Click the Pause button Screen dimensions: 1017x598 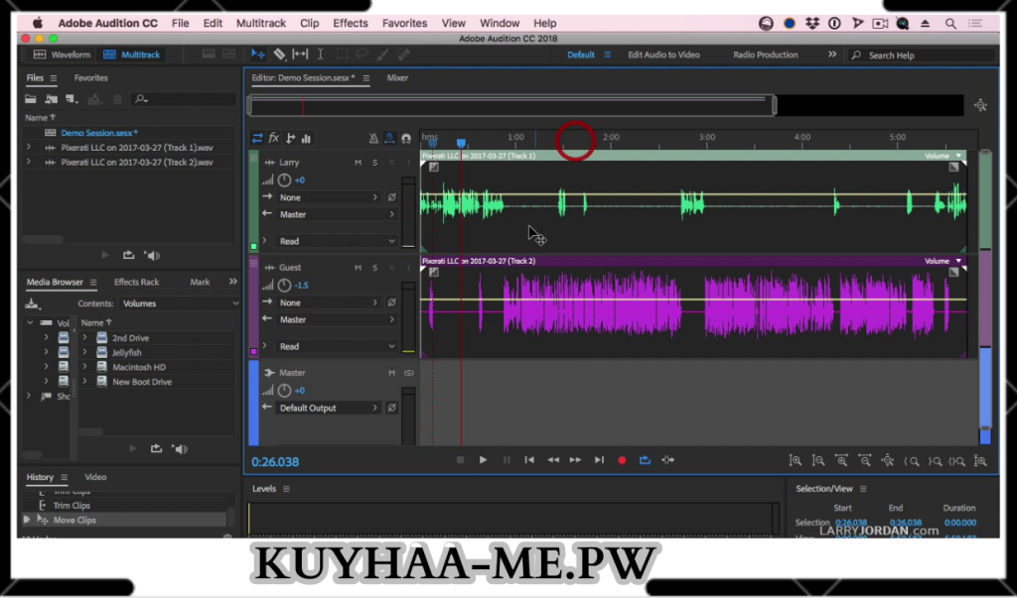point(507,460)
